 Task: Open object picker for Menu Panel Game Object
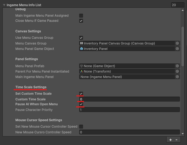click(177, 49)
